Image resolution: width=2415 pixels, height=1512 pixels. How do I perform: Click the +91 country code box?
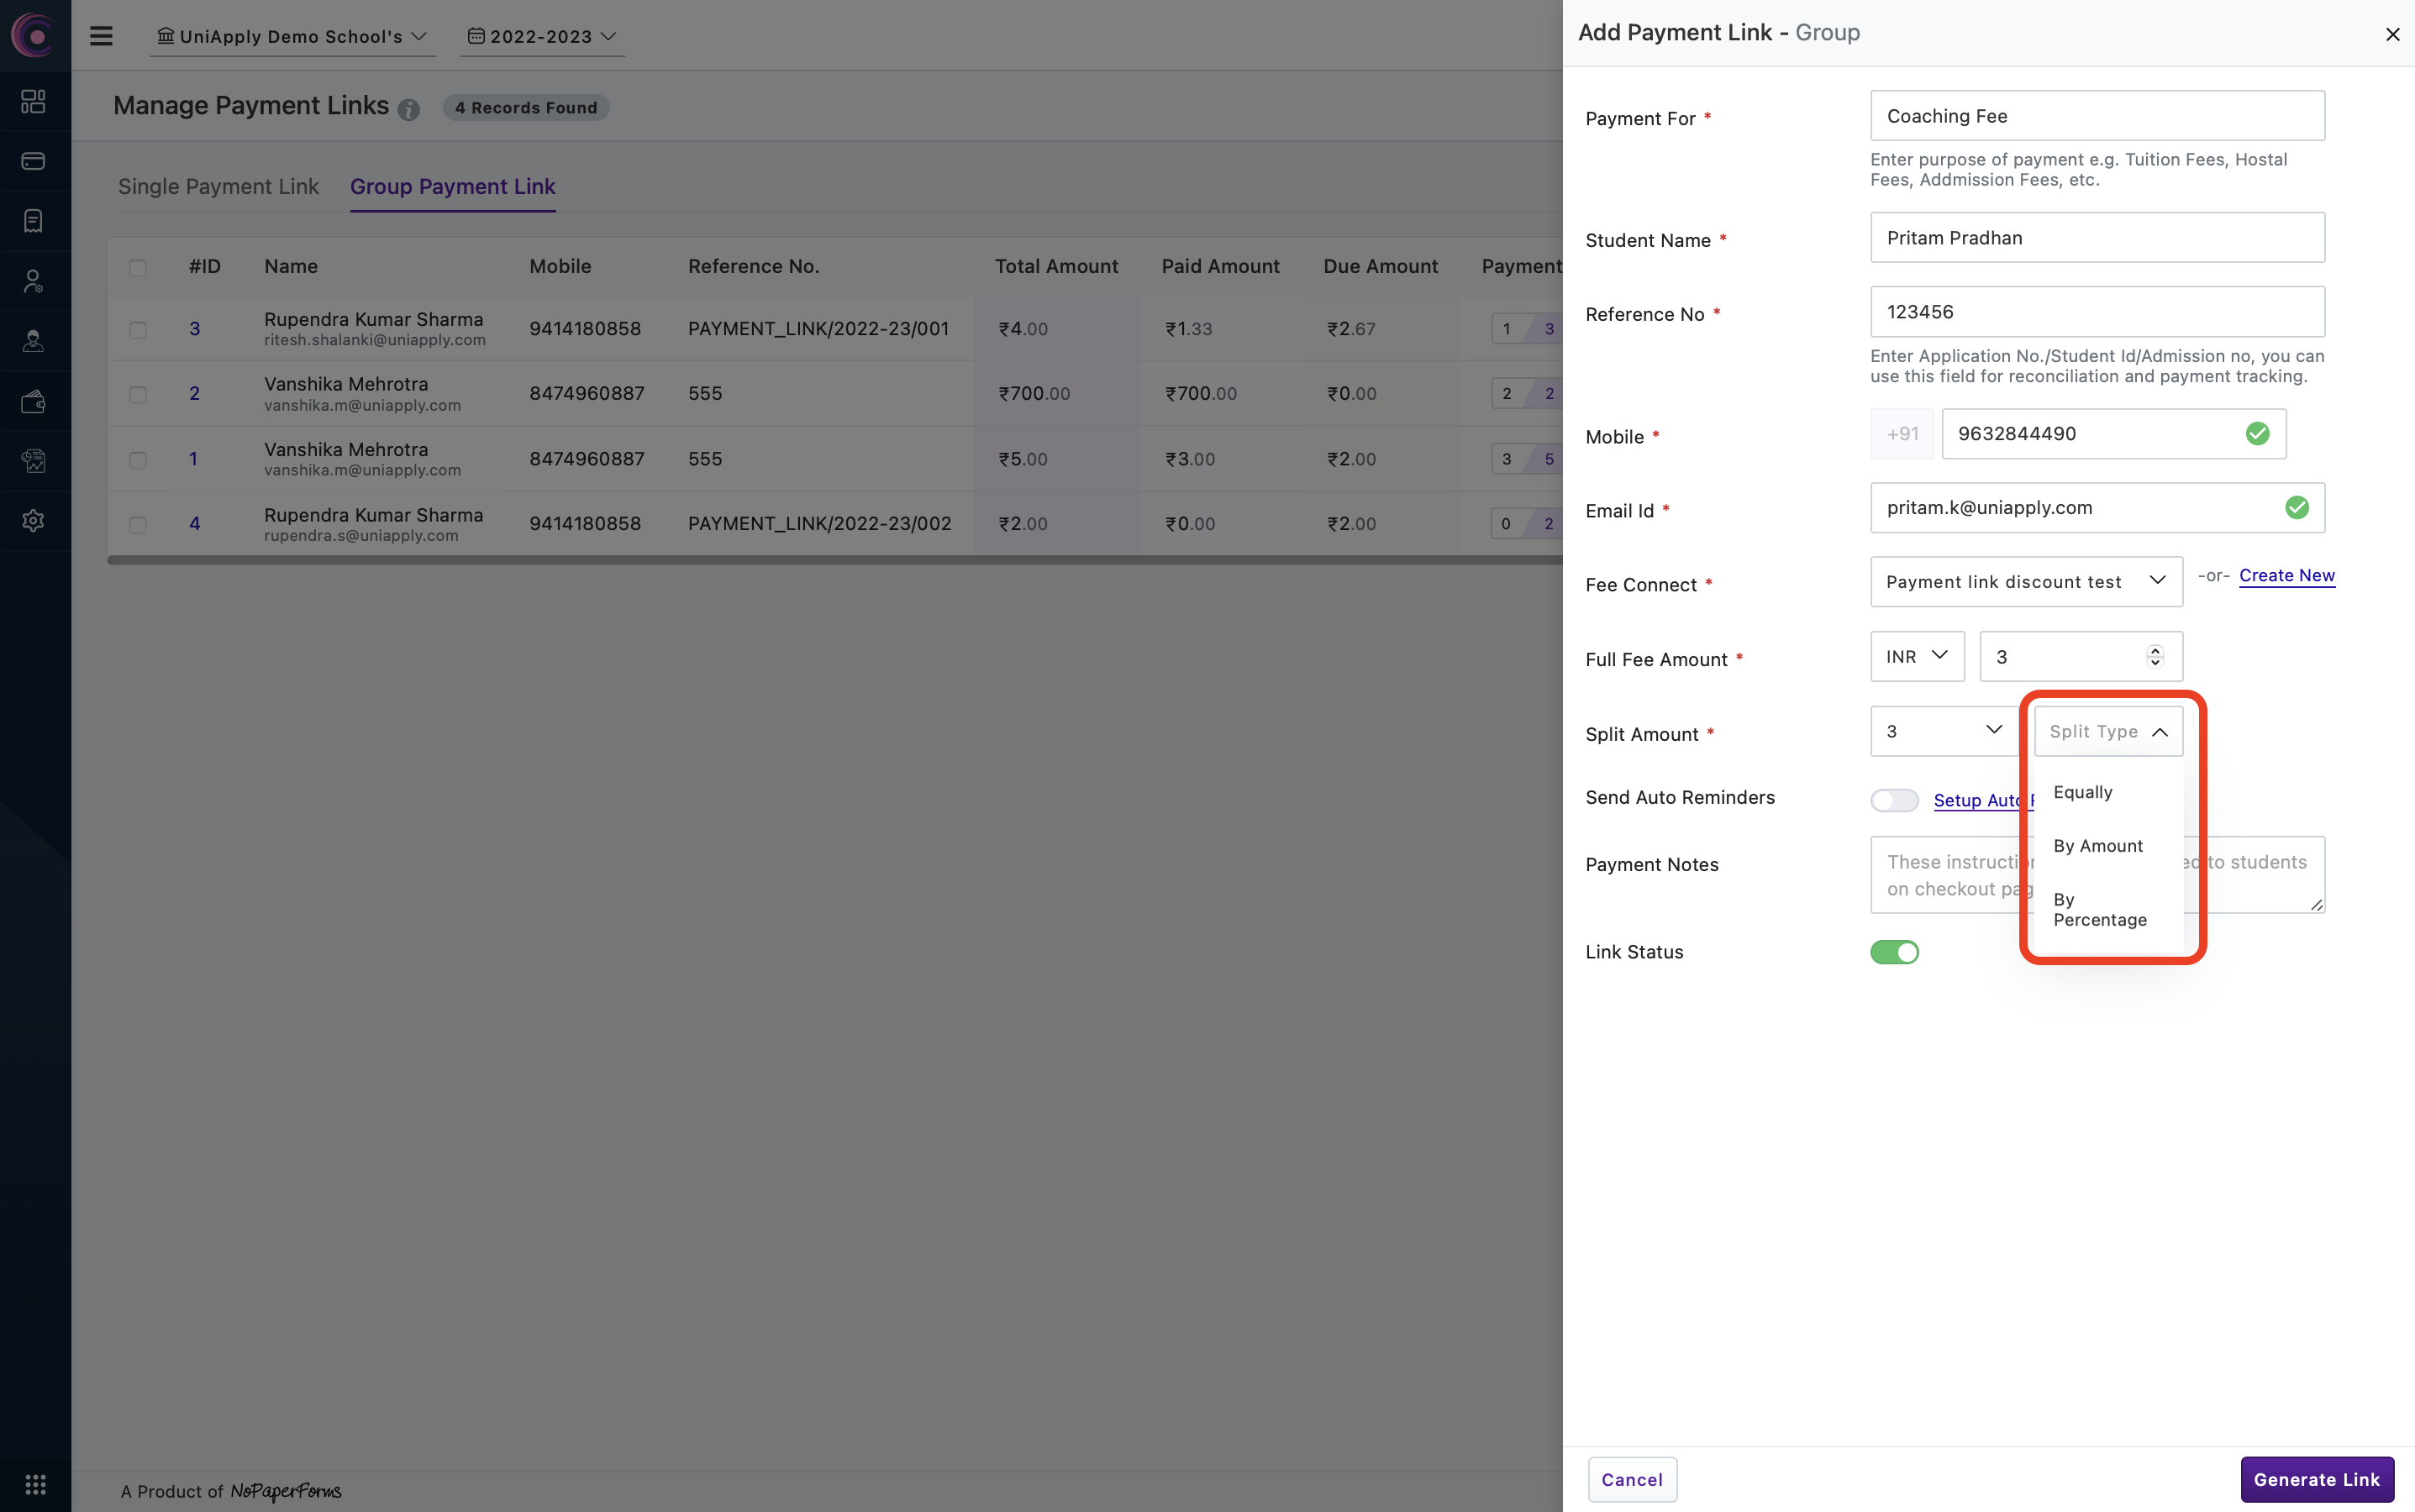tap(1902, 434)
